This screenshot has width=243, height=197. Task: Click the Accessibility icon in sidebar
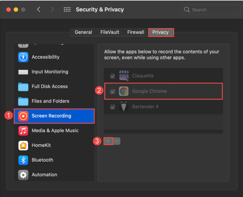23,57
